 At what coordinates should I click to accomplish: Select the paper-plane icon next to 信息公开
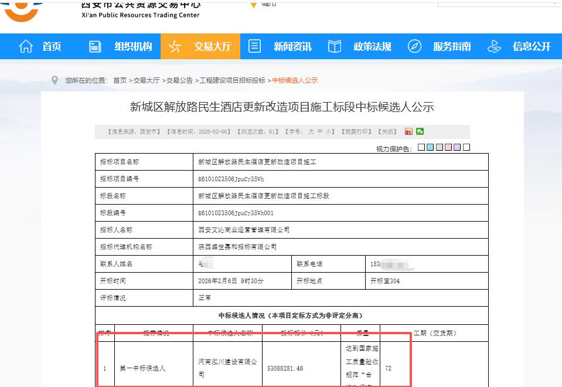[494, 46]
